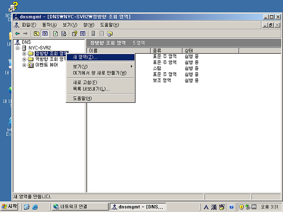Click 실행 중 status in the 스텁 row
This screenshot has height=212, width=283.
pyautogui.click(x=192, y=68)
